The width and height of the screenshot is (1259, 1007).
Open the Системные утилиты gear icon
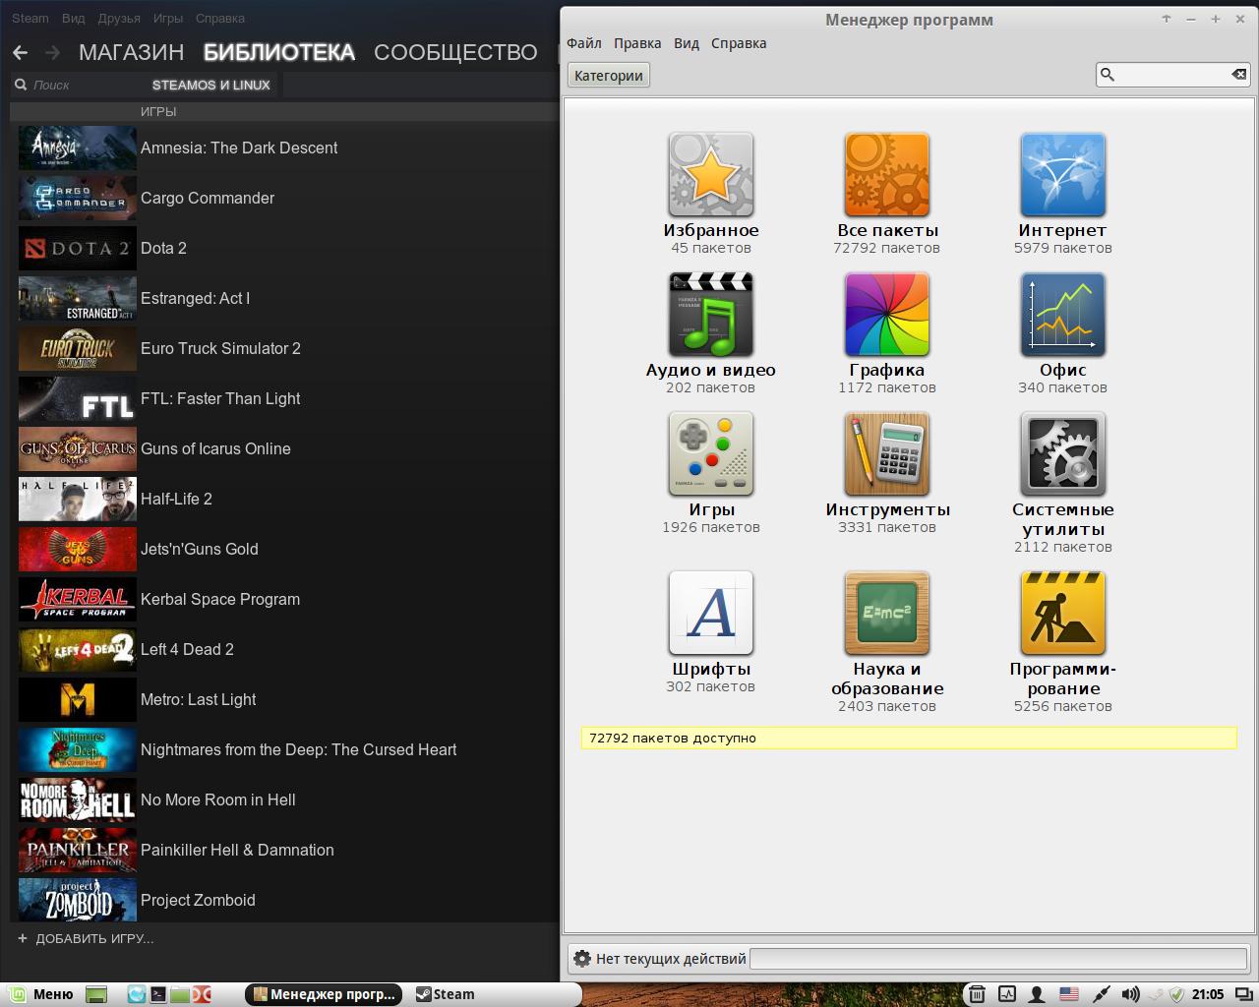[x=1063, y=454]
